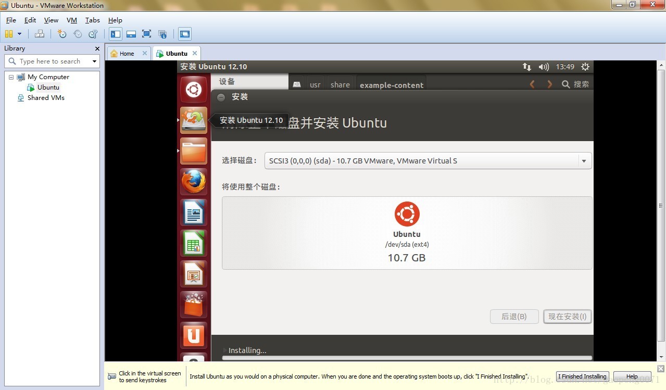This screenshot has width=666, height=390.
Task: Click the round button on the 安装 title bar
Action: tap(221, 97)
